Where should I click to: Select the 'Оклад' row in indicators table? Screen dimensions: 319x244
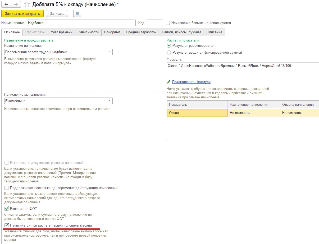(x=197, y=113)
